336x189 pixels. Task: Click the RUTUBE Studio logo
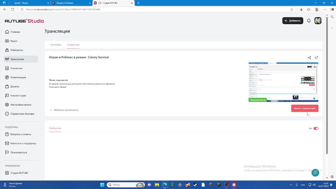[x=24, y=21]
